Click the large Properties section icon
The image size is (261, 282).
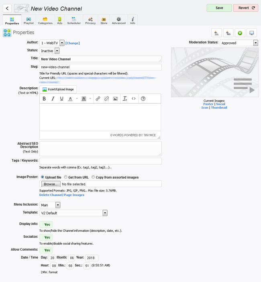click(x=7, y=33)
